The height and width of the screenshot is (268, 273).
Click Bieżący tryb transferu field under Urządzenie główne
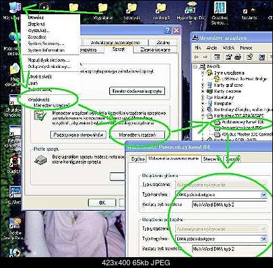tap(229, 204)
